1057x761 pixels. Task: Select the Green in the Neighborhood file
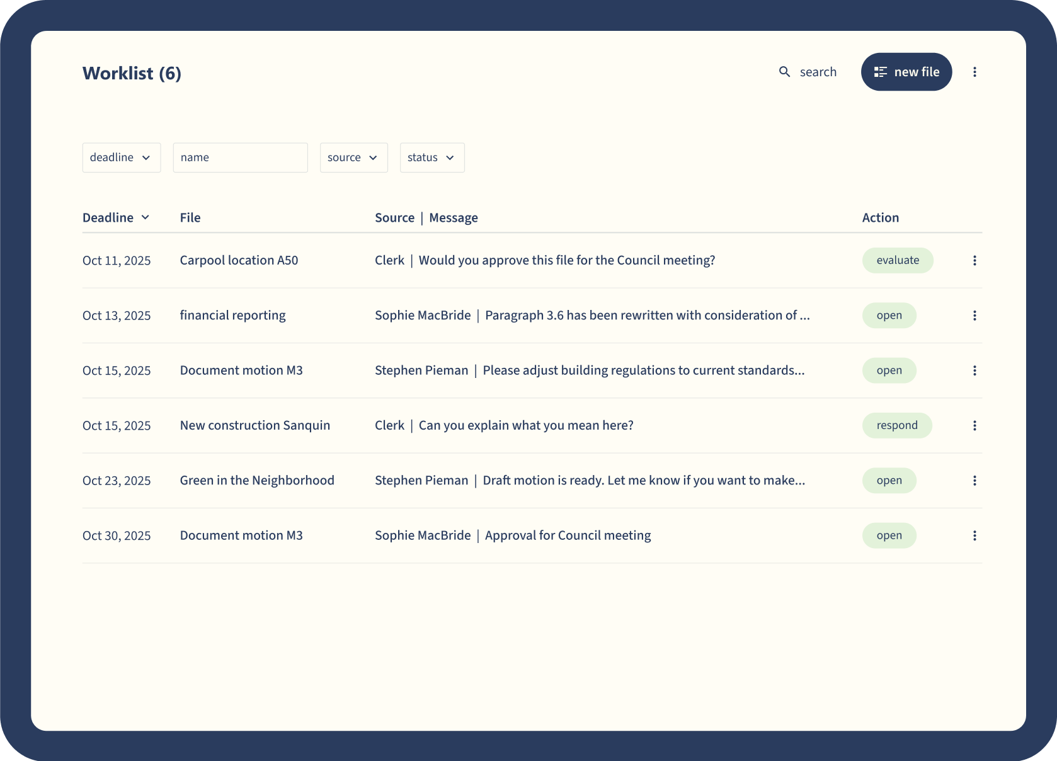pos(257,481)
